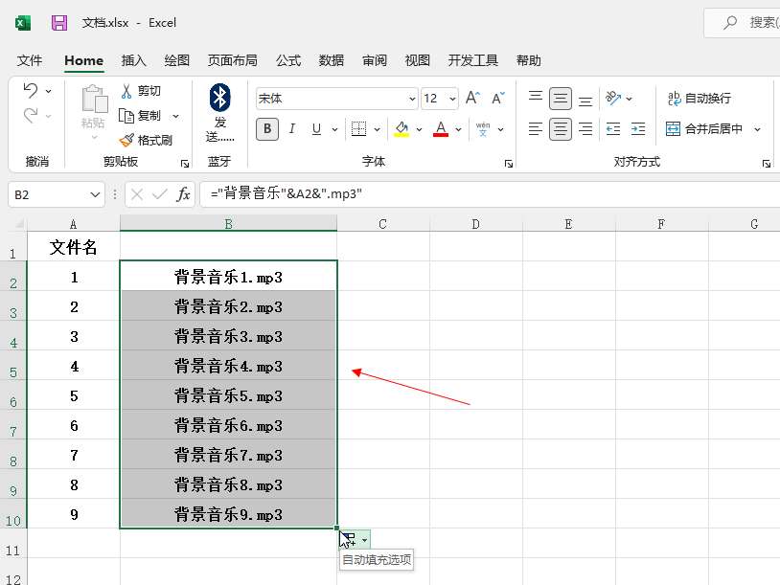
Task: Select column B header
Action: pyautogui.click(x=228, y=224)
